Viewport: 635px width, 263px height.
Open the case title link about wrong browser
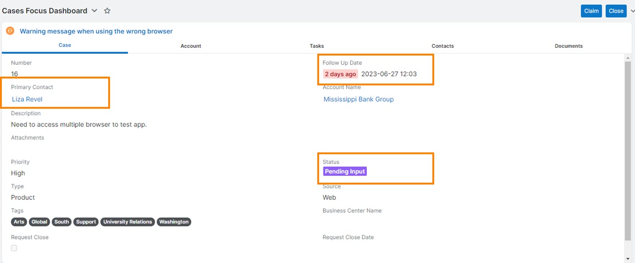(x=96, y=31)
